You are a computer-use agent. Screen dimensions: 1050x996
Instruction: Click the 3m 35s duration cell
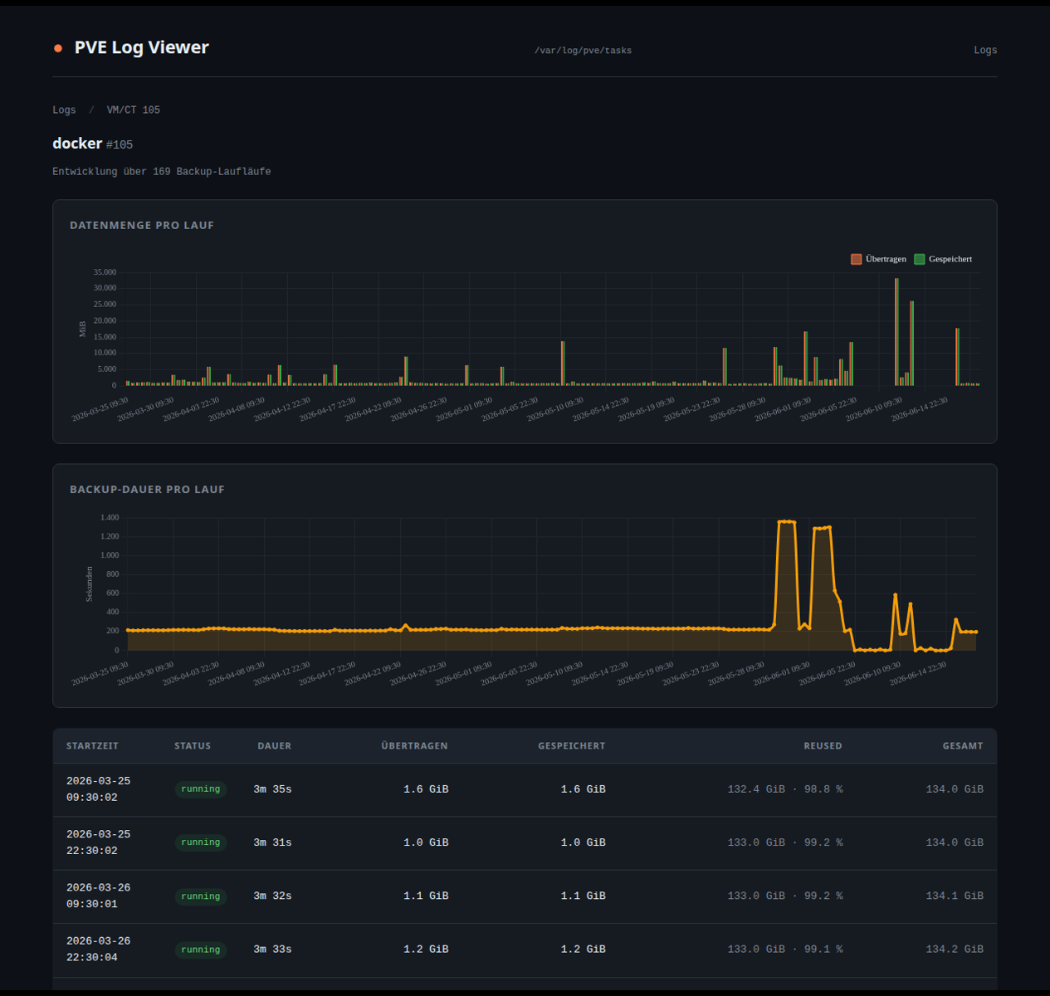pos(272,789)
